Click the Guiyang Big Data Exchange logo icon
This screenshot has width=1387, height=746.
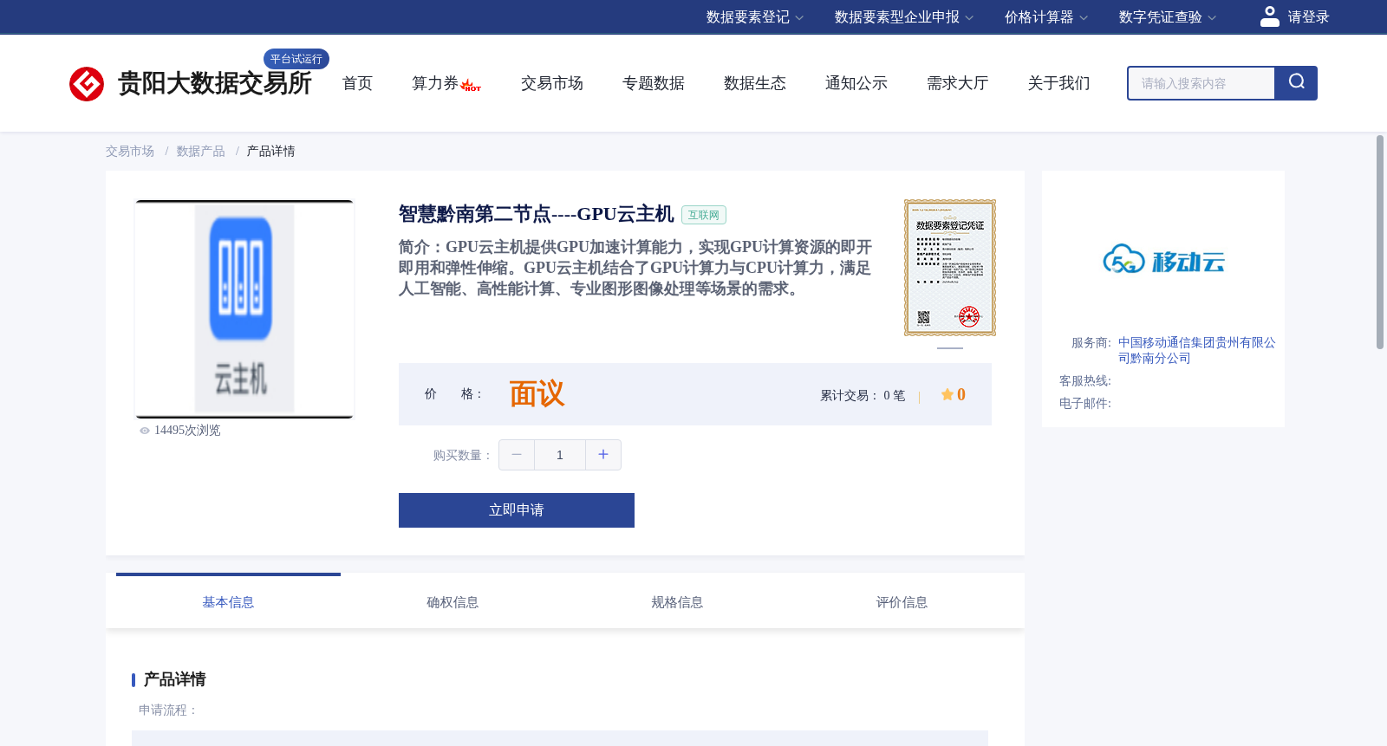click(87, 84)
